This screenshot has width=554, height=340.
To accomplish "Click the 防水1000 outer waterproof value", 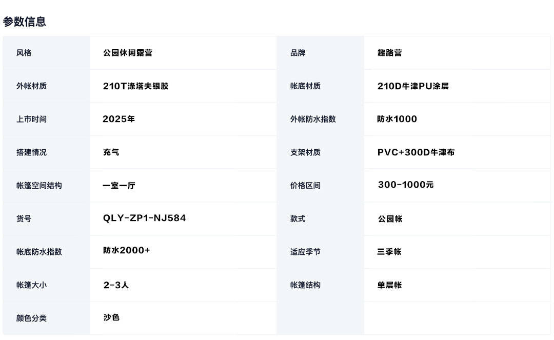I will coord(397,119).
